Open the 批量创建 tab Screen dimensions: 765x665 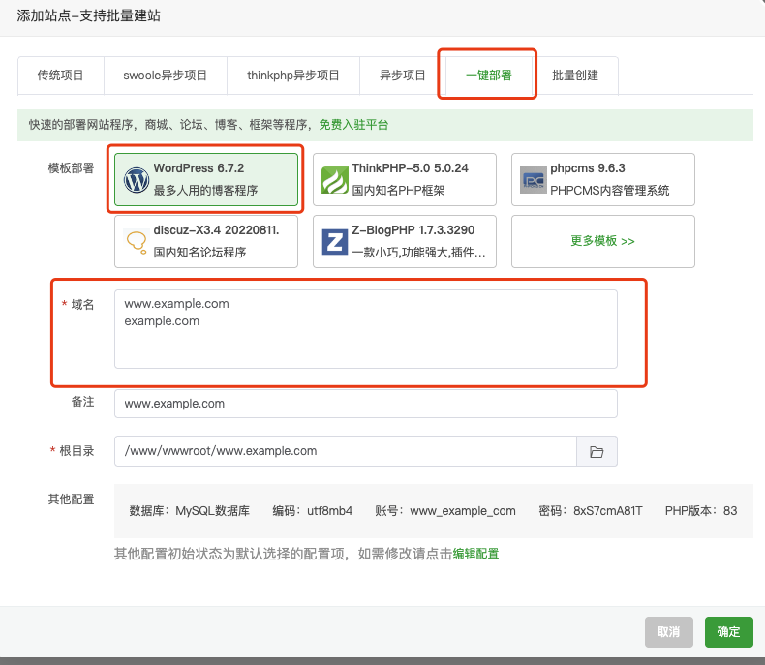click(x=575, y=76)
